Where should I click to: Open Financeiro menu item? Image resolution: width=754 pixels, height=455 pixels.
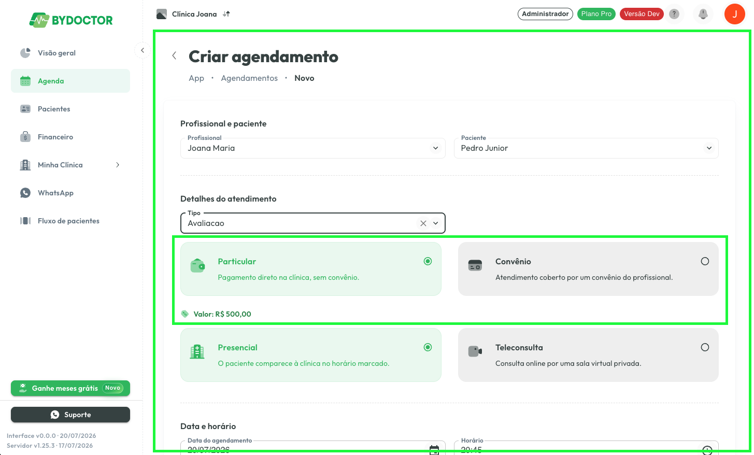[70, 137]
